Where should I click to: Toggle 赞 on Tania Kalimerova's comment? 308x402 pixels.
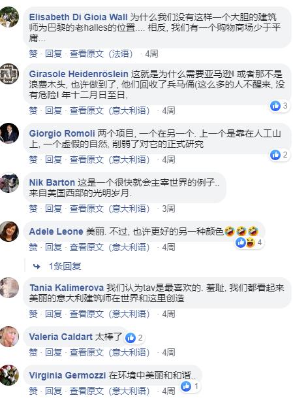[x=33, y=314]
